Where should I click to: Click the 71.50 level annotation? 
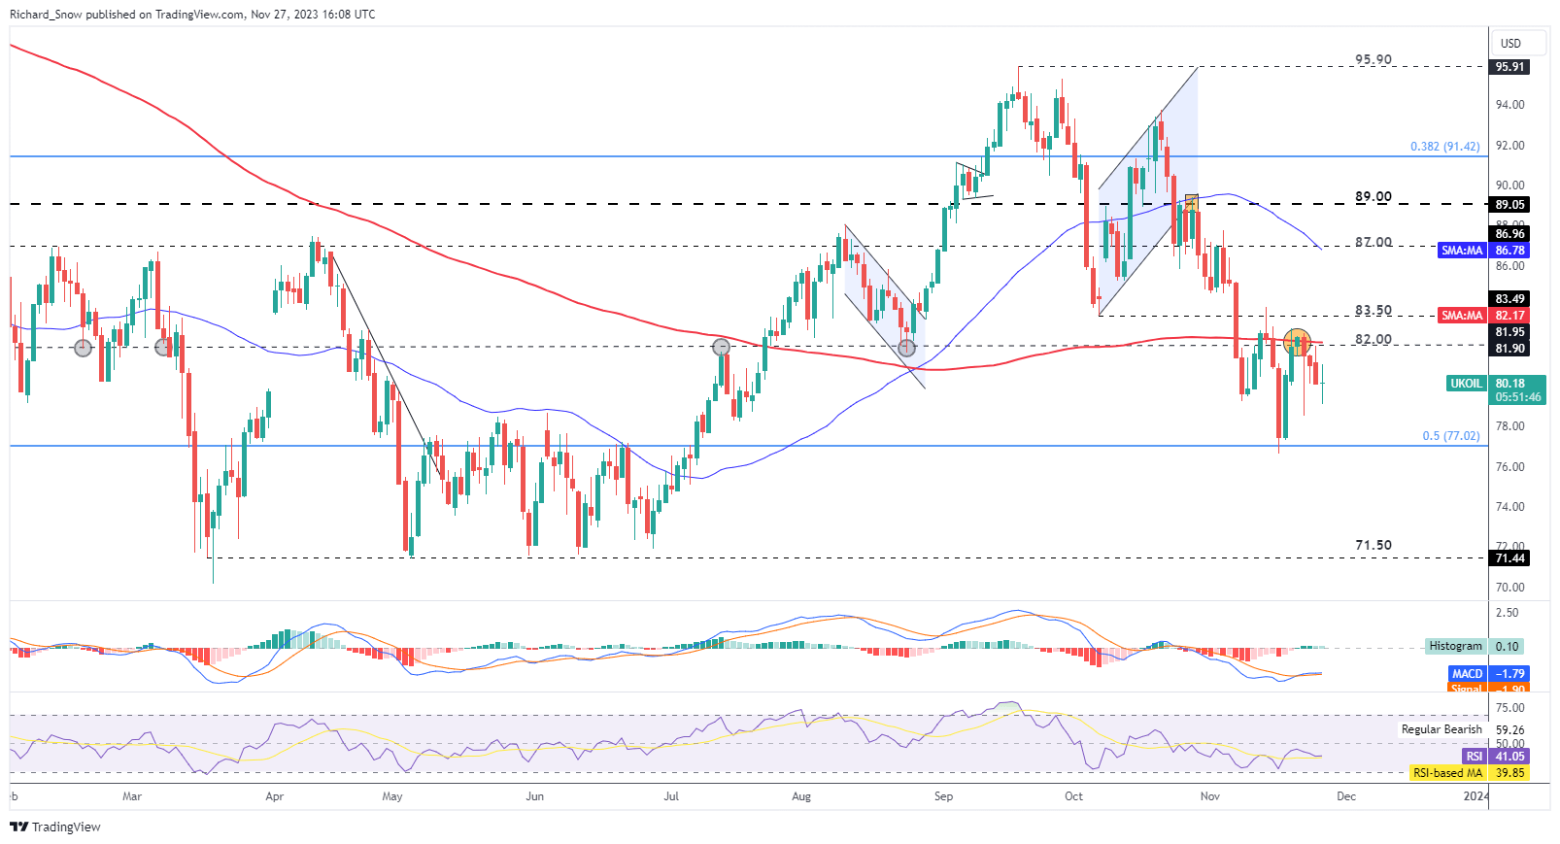click(x=1373, y=545)
